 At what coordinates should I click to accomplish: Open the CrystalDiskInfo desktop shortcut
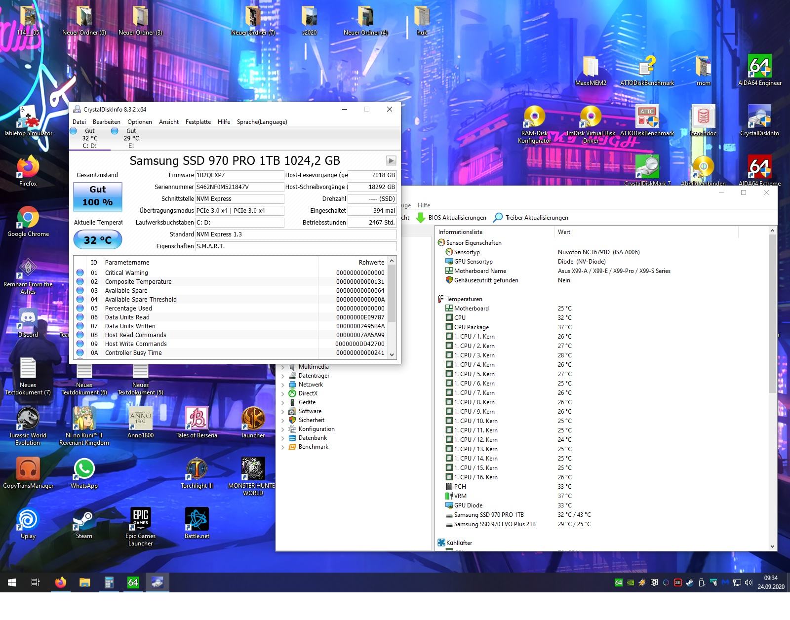point(760,121)
